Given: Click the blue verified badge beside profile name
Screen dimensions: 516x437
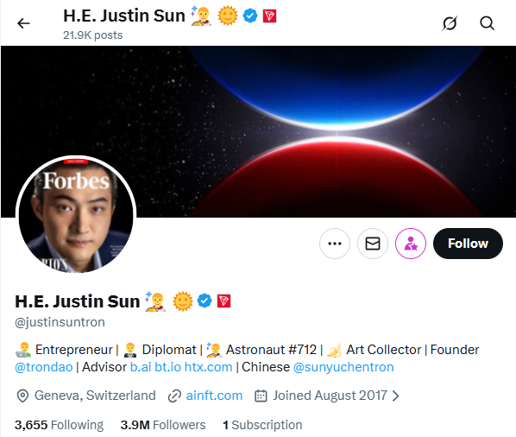Looking at the screenshot, I should pos(205,301).
